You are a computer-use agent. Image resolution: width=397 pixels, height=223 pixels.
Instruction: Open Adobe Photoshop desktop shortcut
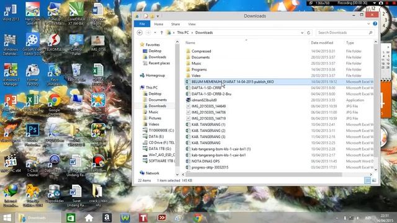tap(32, 136)
